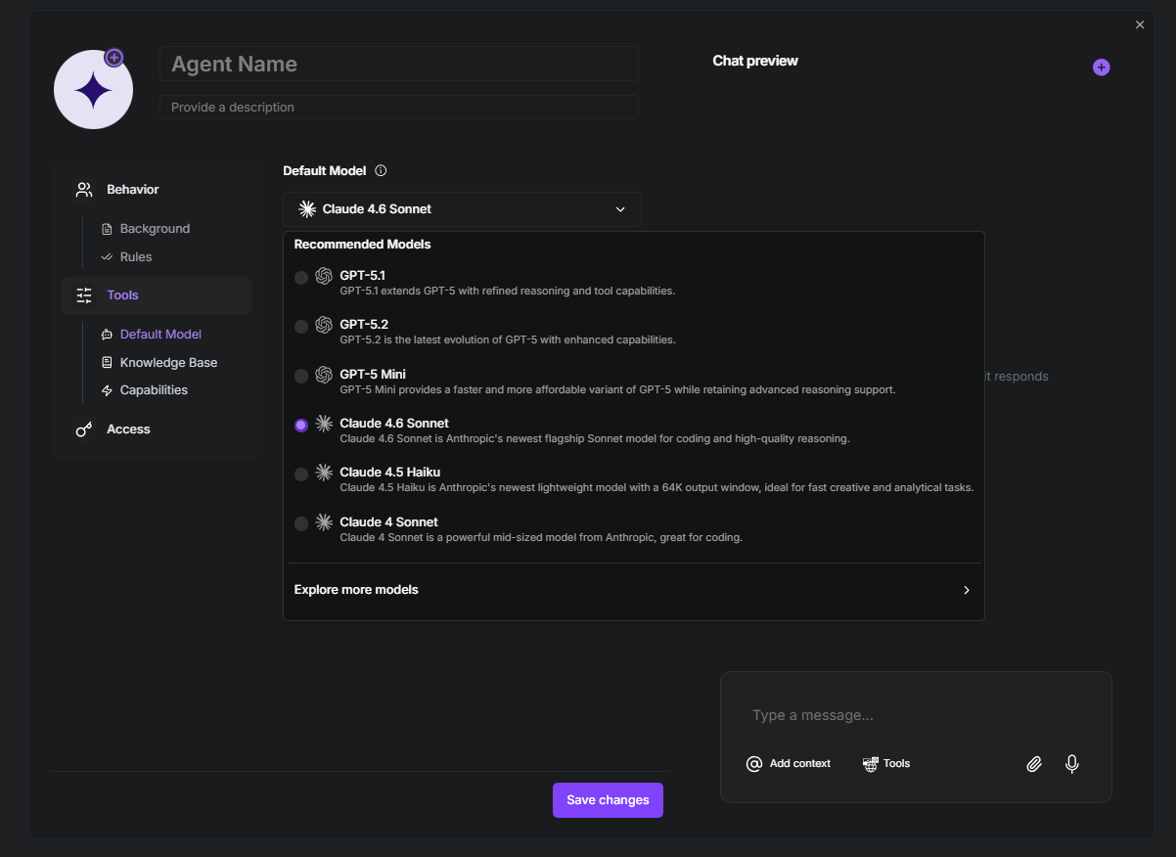The width and height of the screenshot is (1176, 857).
Task: Click the Anthropic logo in the model dropdown field
Action: pyautogui.click(x=307, y=209)
